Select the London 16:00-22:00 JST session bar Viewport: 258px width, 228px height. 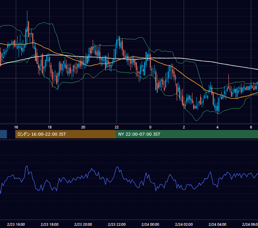66,134
